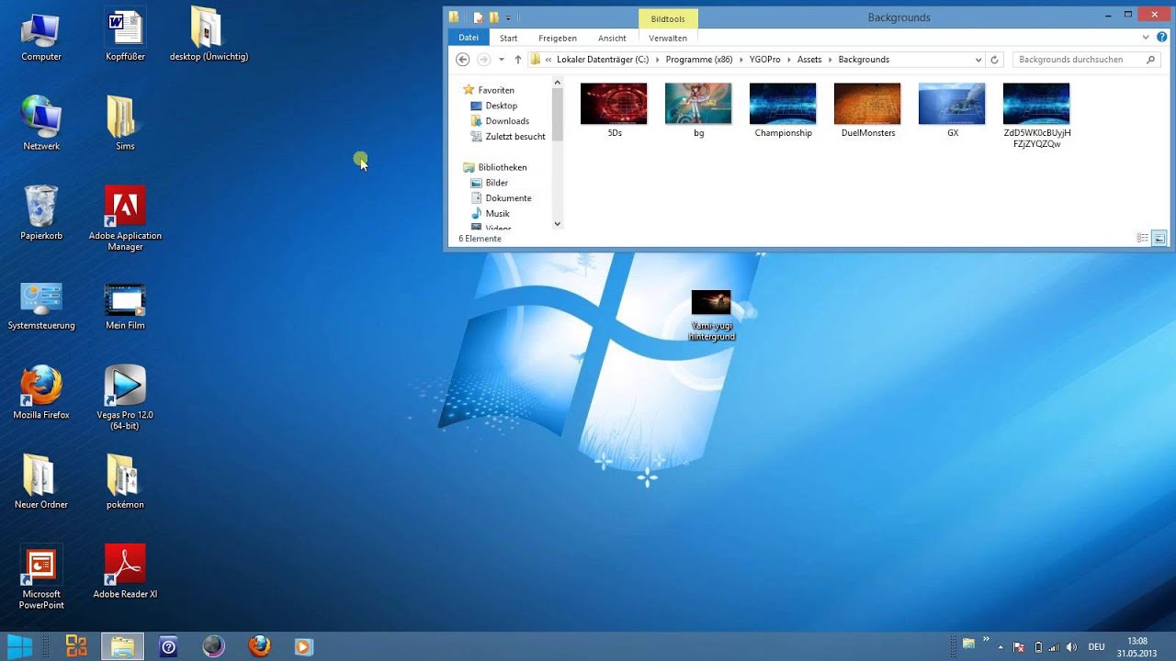
Task: Switch to details view in status bar
Action: pos(1143,239)
